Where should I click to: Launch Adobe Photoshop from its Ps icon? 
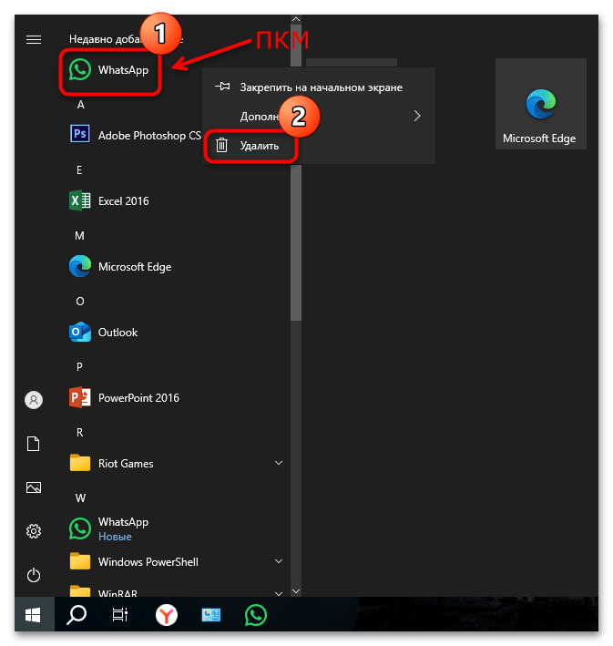point(80,134)
